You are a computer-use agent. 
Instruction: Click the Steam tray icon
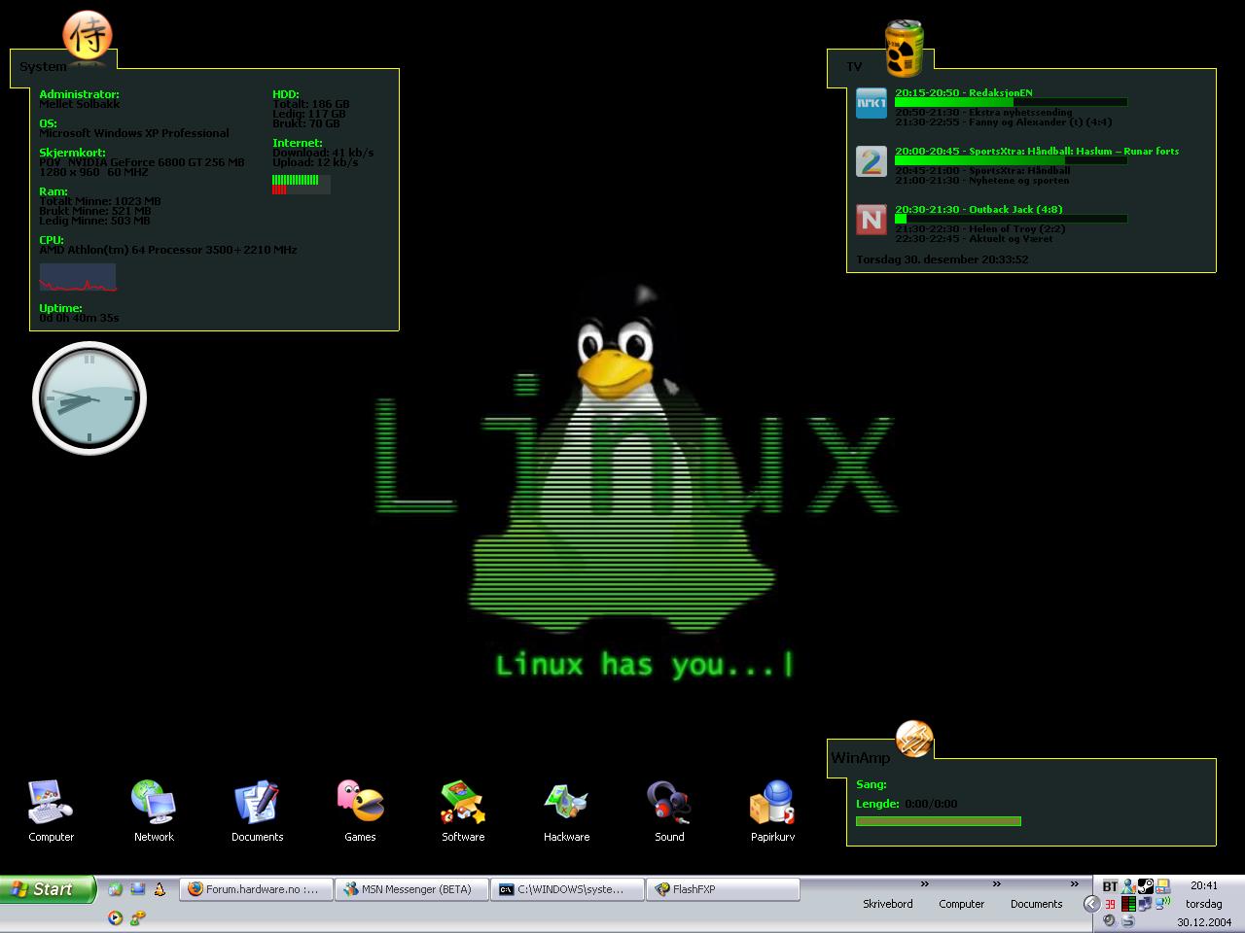pos(1146,885)
